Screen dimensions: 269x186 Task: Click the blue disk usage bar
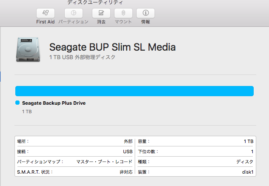(134, 91)
